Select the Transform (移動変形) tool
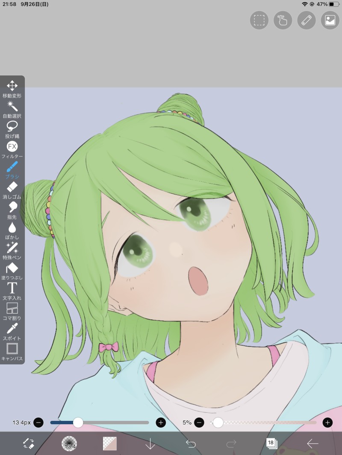This screenshot has height=455, width=342. click(x=12, y=89)
